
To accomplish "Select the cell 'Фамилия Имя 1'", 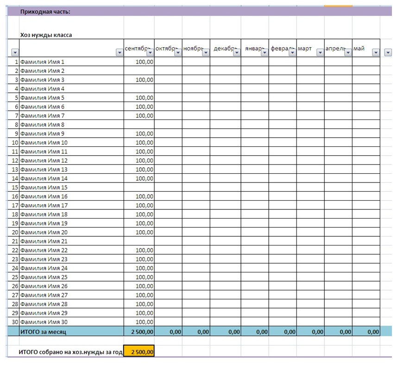I will pos(71,62).
